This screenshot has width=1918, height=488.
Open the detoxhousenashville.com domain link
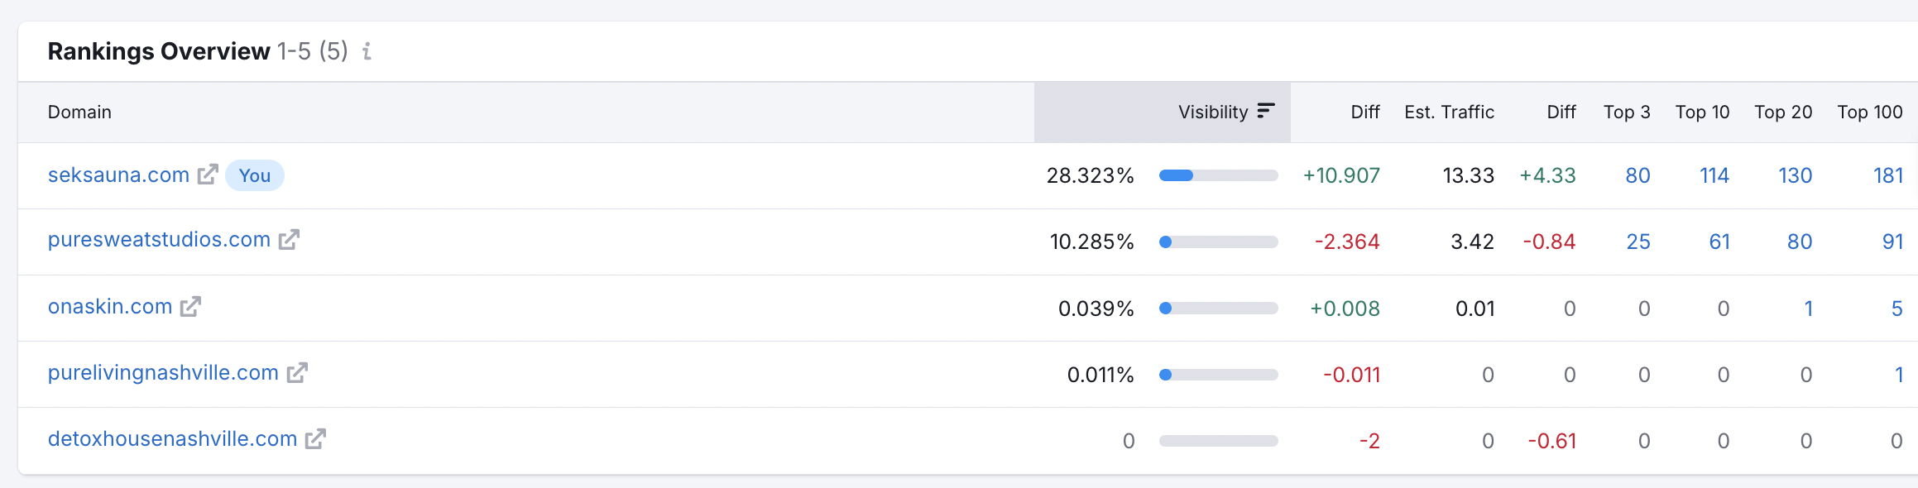(x=172, y=439)
